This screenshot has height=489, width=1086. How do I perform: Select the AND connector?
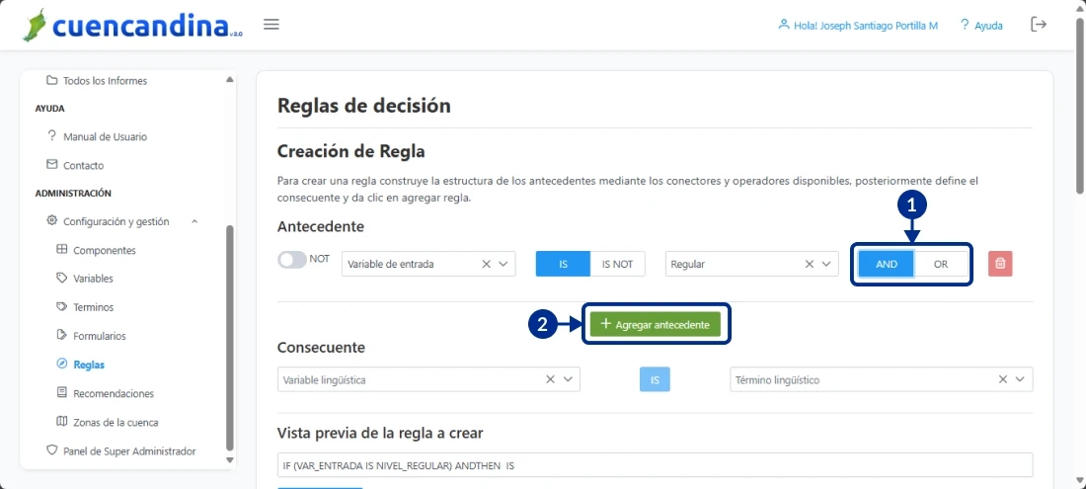[x=886, y=264]
